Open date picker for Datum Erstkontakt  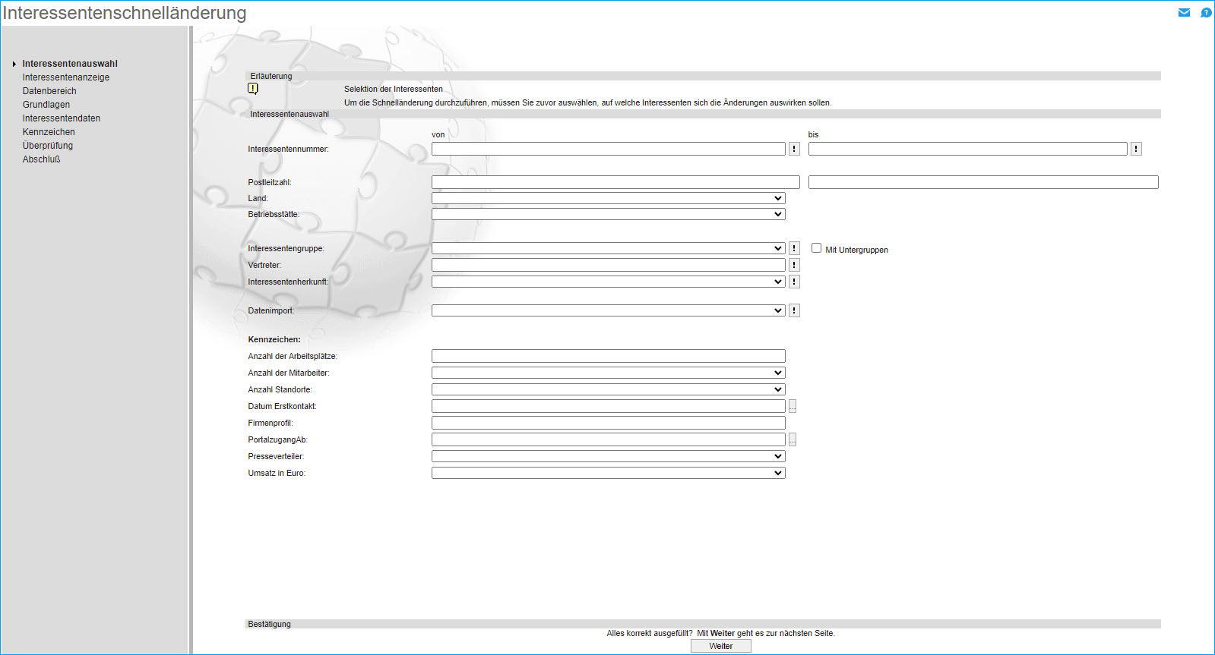click(x=793, y=406)
